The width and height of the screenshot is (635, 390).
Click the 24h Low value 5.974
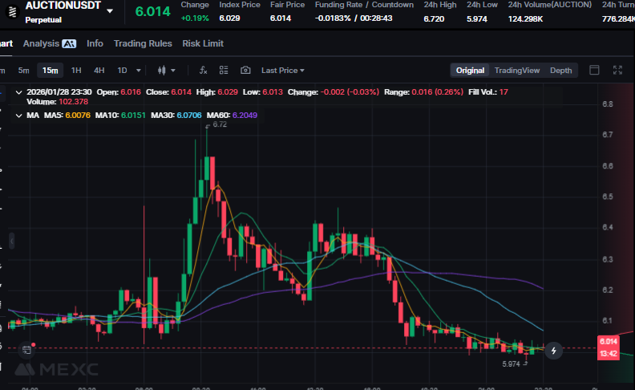(477, 18)
